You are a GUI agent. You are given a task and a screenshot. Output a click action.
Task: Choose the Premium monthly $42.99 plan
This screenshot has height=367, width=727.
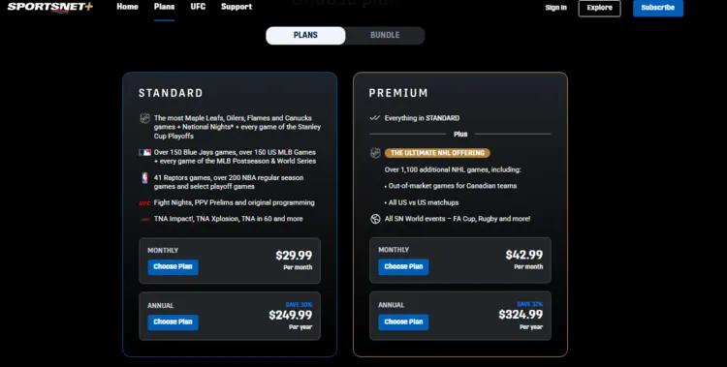click(403, 267)
